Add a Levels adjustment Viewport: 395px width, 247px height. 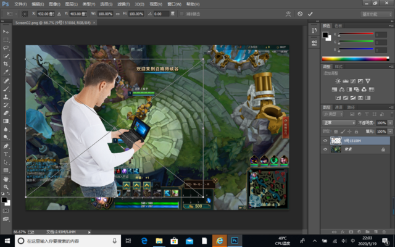pos(346,81)
